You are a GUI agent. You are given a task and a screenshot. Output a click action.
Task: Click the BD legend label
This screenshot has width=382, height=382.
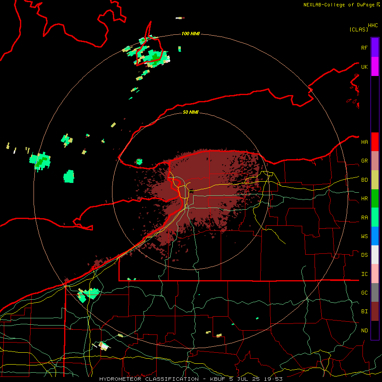pyautogui.click(x=364, y=180)
